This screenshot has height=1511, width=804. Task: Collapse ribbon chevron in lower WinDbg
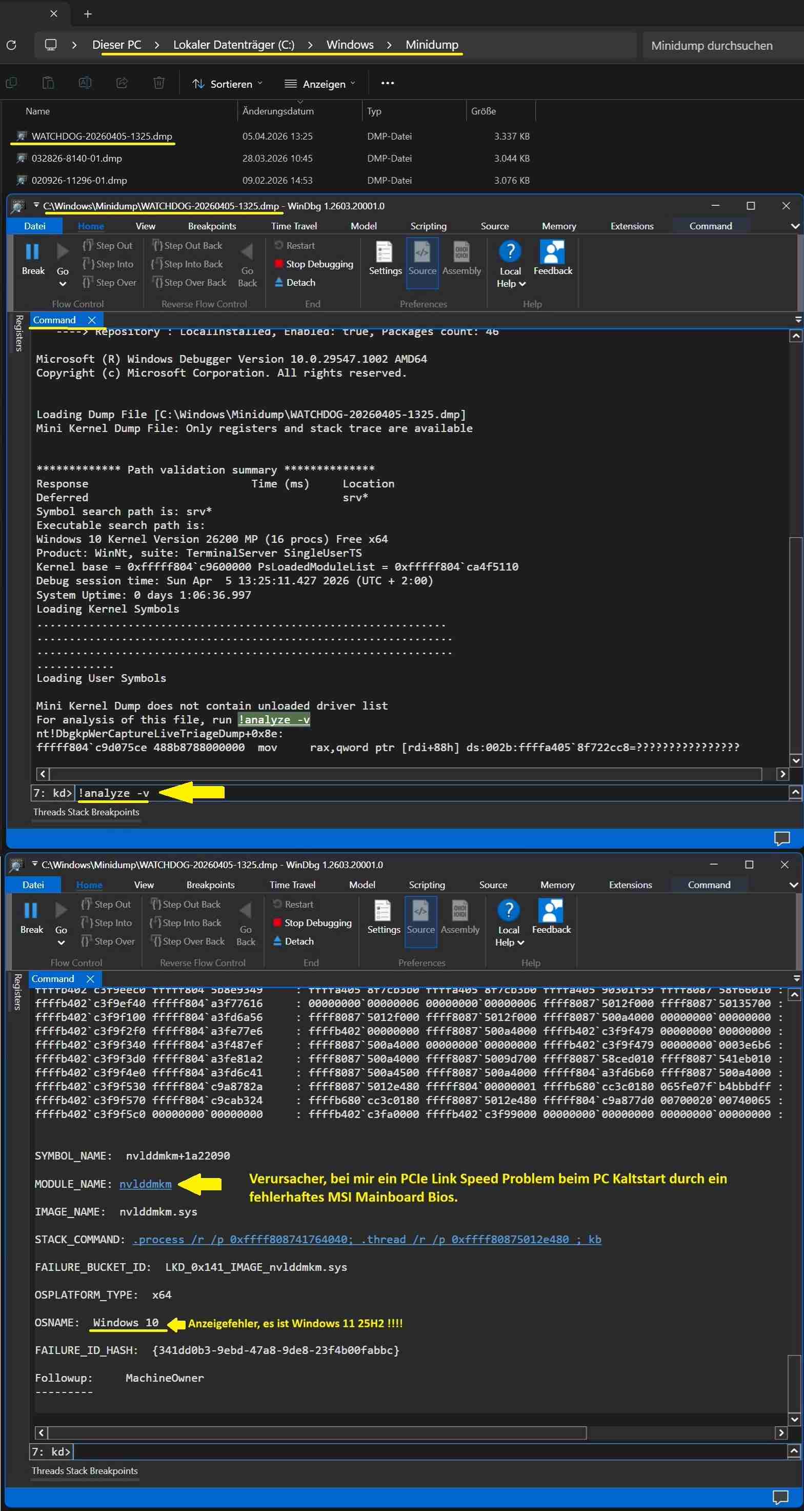click(793, 885)
